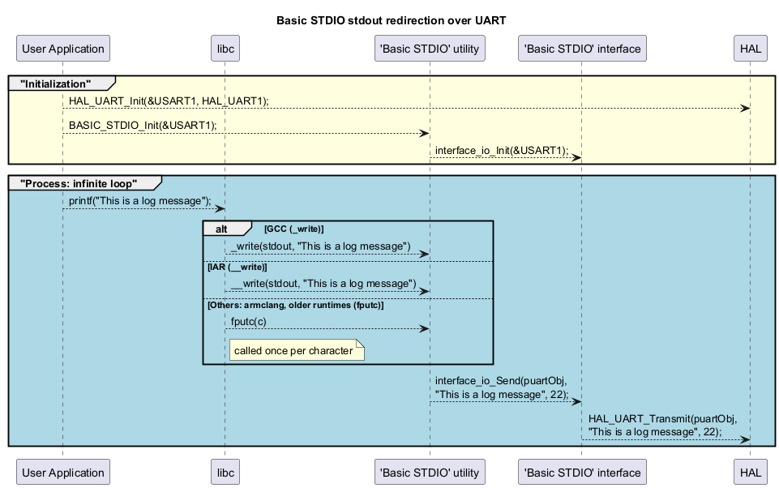This screenshot has height=488, width=779.
Task: Expand the GCC (_write) condition section
Action: pyautogui.click(x=292, y=228)
